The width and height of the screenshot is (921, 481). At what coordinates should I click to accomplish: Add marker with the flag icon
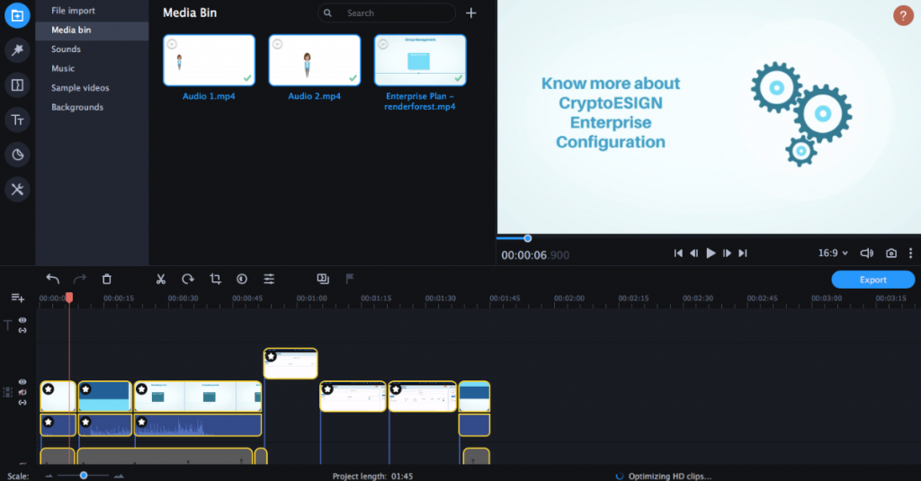(x=350, y=279)
